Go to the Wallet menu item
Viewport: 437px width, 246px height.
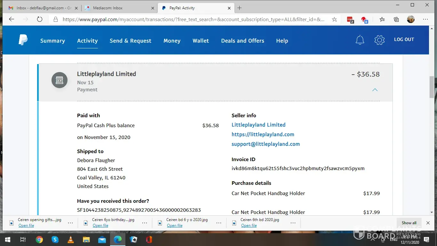click(201, 41)
